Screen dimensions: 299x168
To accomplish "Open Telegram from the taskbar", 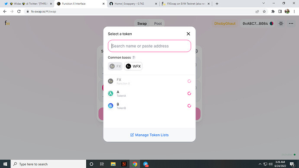I will pos(146,164).
